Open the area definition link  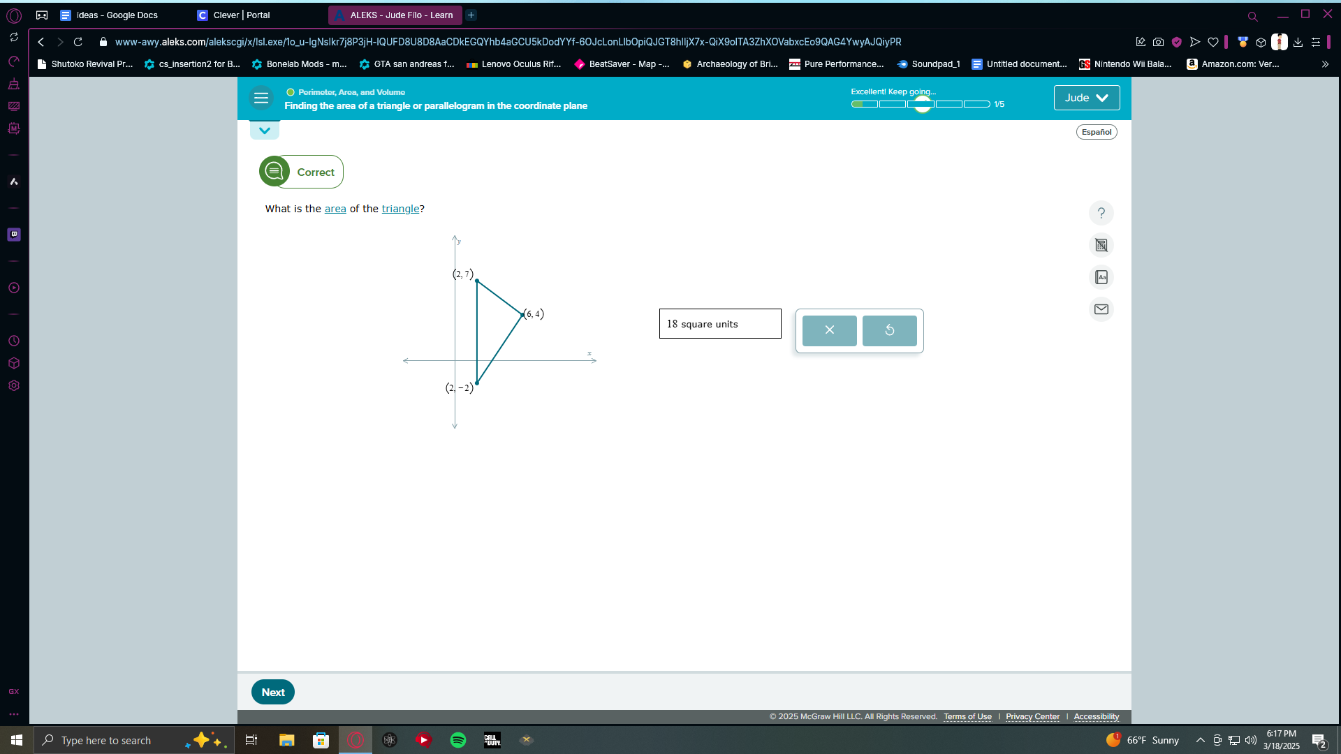pyautogui.click(x=335, y=209)
